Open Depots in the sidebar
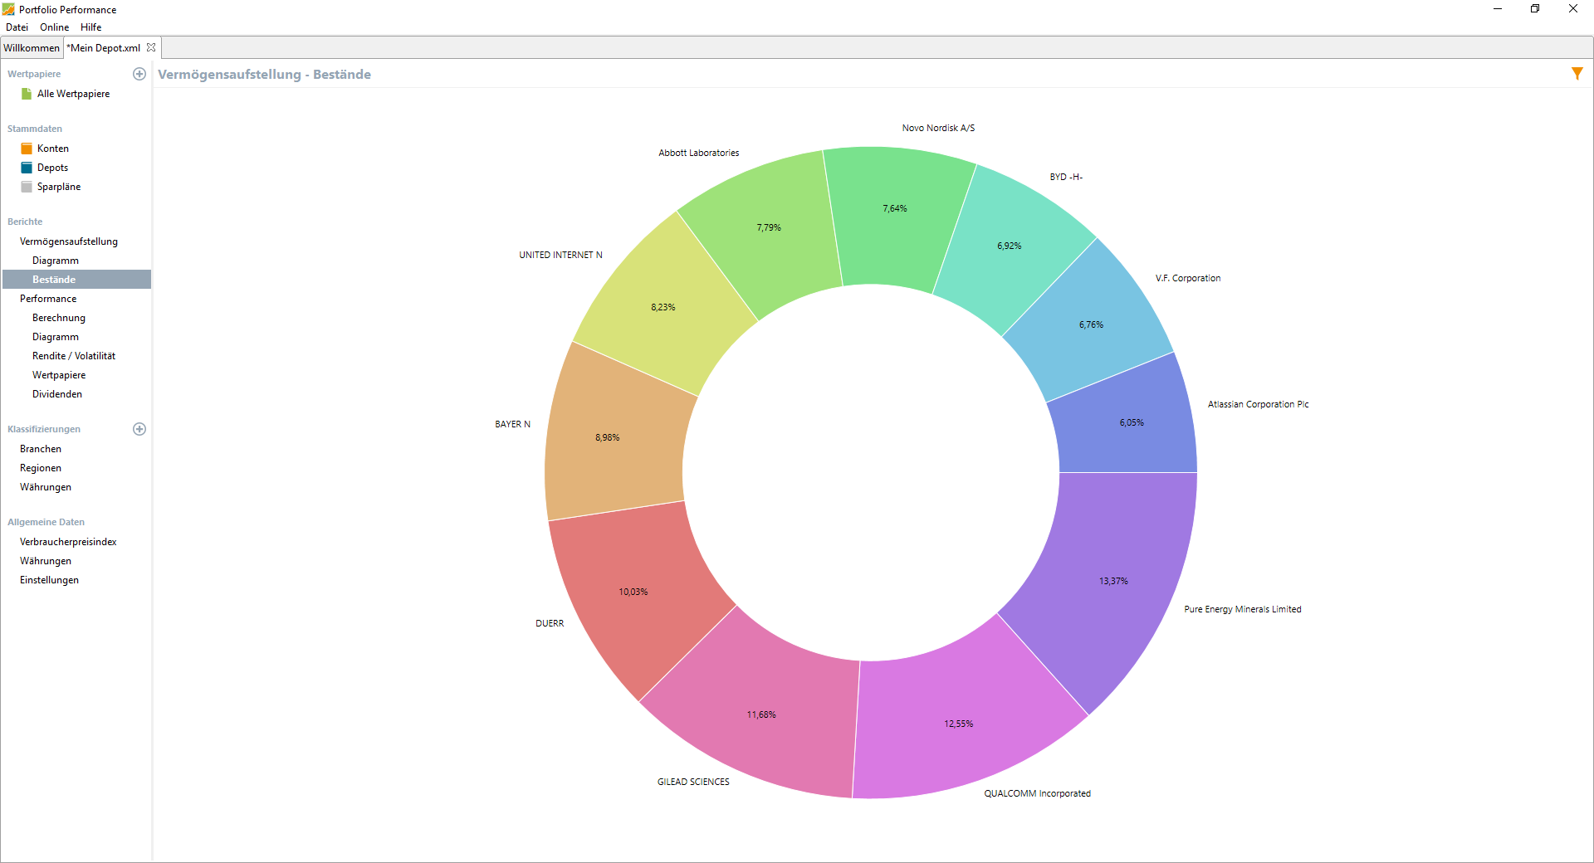 (53, 168)
